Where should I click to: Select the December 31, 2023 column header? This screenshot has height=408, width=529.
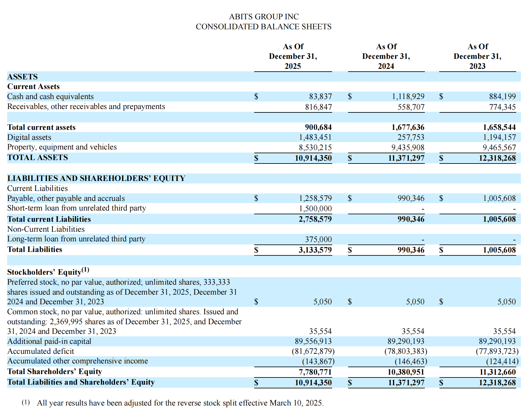click(478, 56)
